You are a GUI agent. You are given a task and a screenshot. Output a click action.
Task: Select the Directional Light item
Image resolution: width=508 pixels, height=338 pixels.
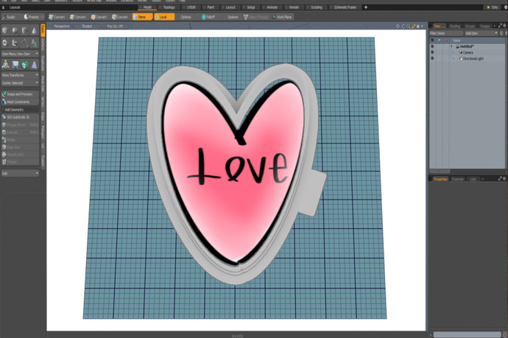[471, 59]
